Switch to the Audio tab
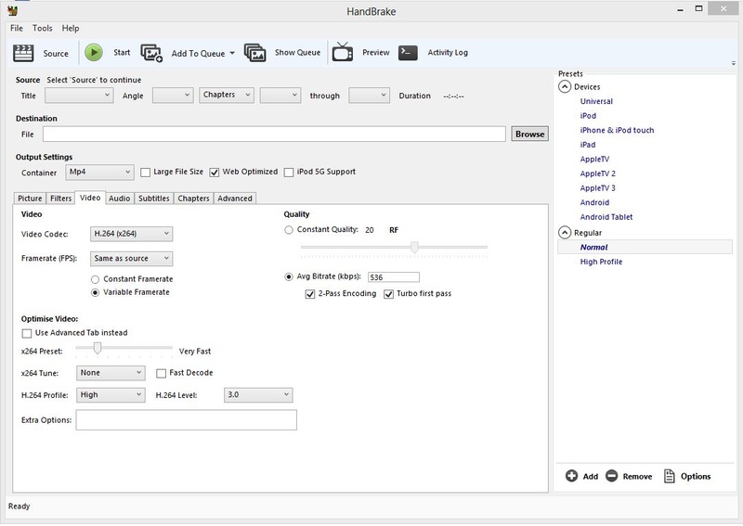Image resolution: width=743 pixels, height=526 pixels. point(119,198)
